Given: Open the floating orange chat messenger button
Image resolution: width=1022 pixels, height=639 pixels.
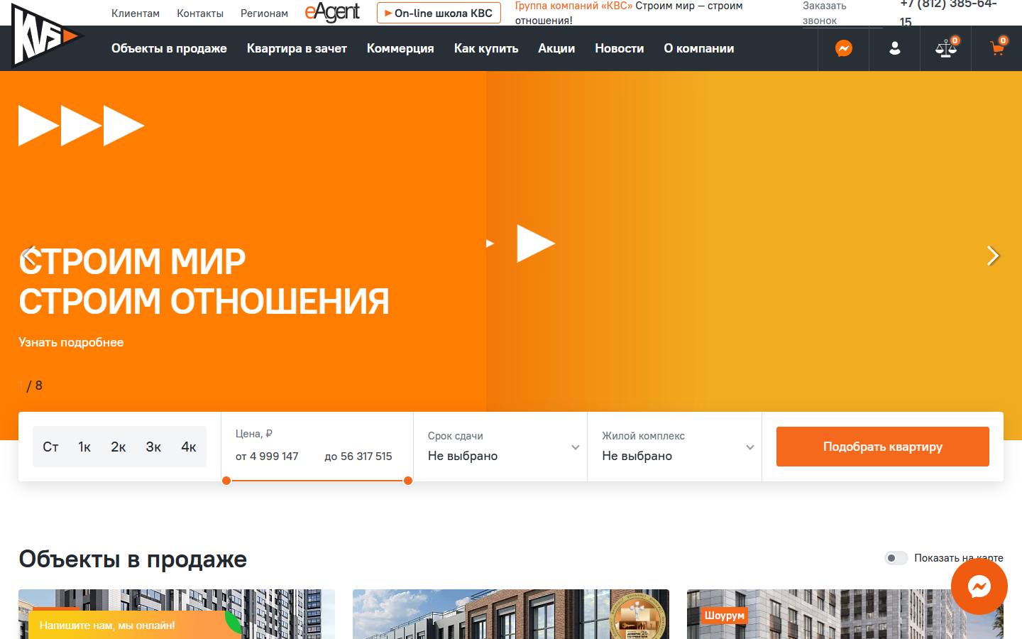Looking at the screenshot, I should (979, 586).
